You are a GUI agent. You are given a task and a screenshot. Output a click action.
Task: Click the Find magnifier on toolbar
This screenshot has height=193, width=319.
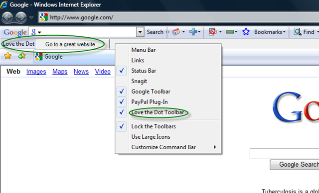click(298, 32)
